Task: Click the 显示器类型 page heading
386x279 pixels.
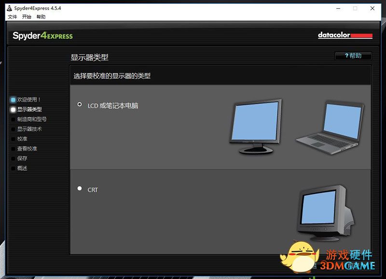Action: [90, 57]
